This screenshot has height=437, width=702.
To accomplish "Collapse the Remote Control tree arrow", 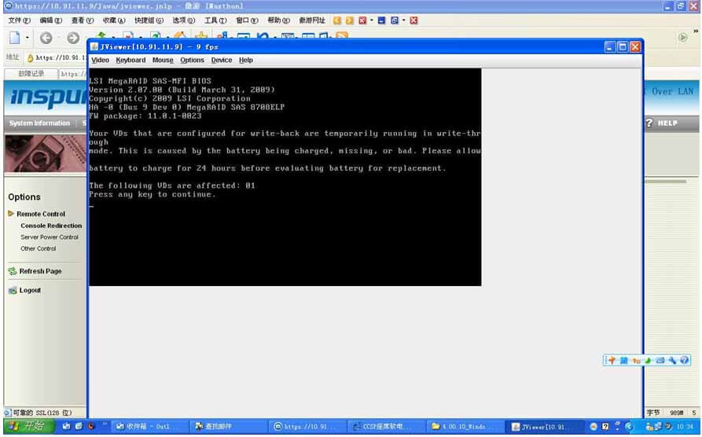I will tap(11, 214).
